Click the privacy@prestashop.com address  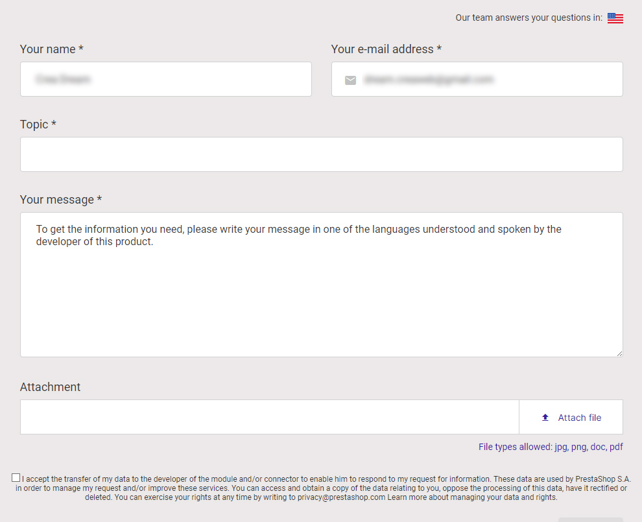(x=341, y=497)
